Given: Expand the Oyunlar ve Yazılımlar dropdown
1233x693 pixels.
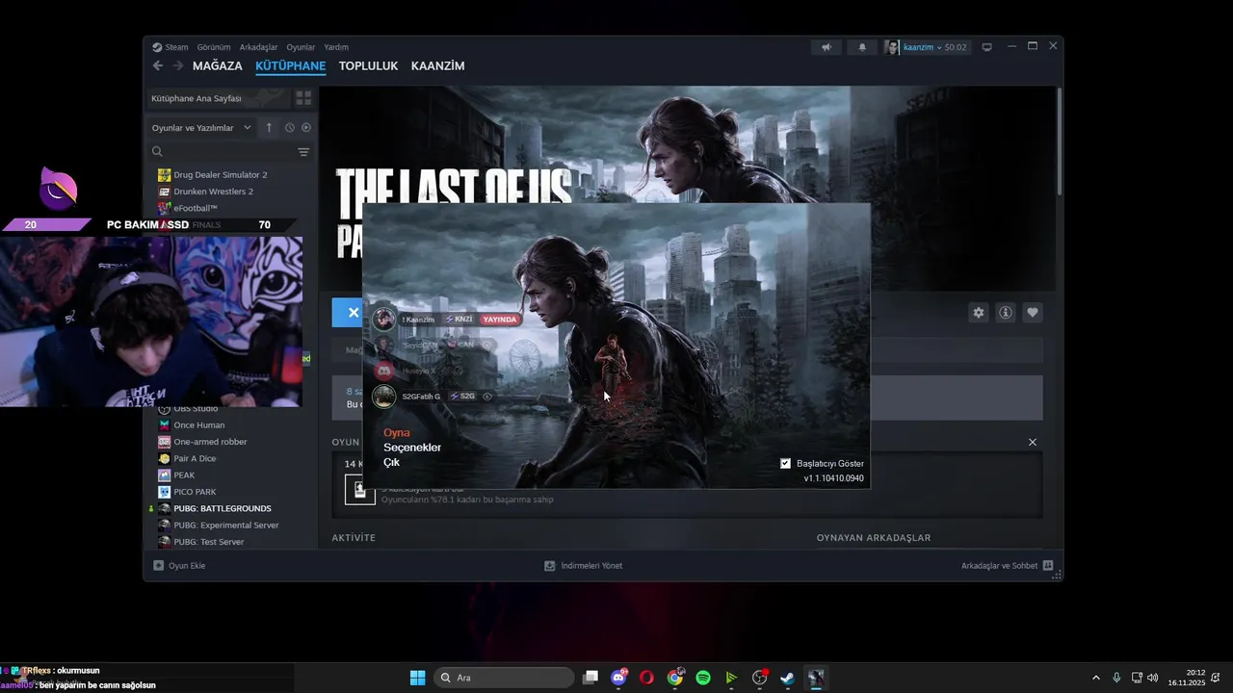Looking at the screenshot, I should tap(201, 127).
